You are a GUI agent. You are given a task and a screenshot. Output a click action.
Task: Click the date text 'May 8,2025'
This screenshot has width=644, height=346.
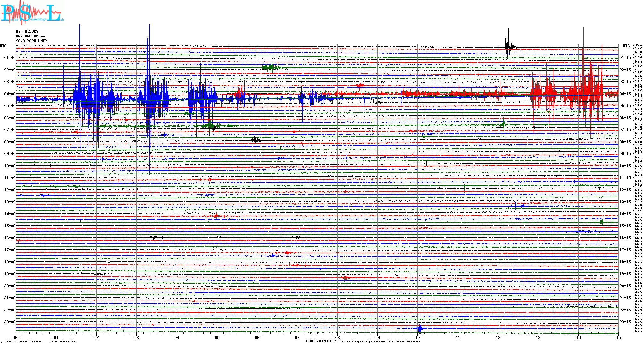click(27, 31)
